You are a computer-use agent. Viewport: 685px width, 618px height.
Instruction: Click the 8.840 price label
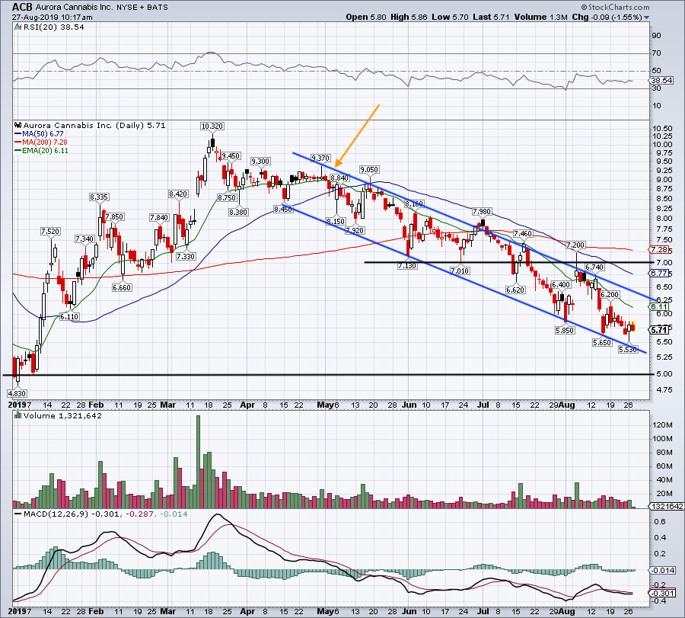(339, 178)
